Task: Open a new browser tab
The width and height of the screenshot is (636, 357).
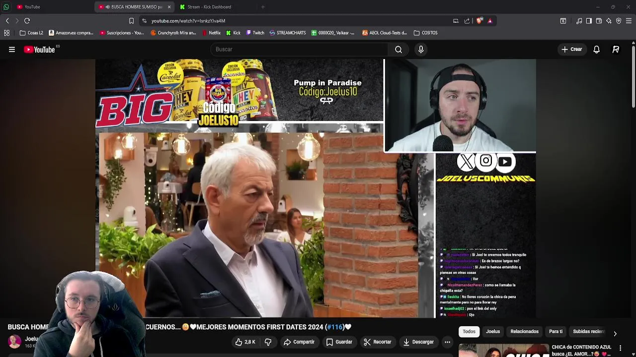Action: 263,7
